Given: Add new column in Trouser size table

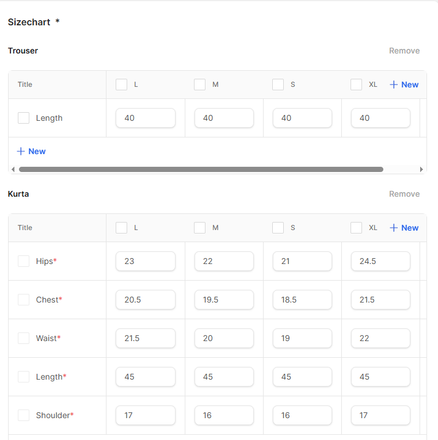Looking at the screenshot, I should pos(404,85).
